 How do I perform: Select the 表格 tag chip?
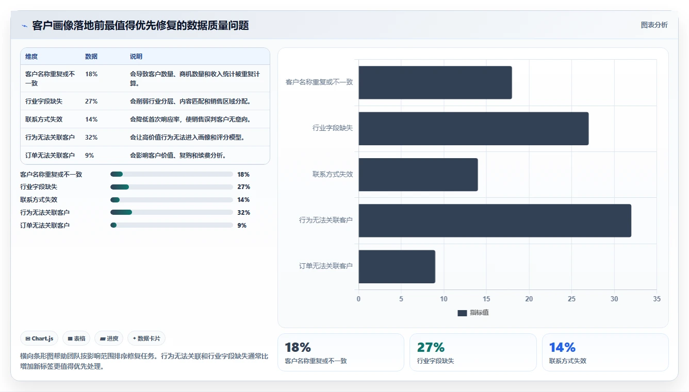[76, 338]
